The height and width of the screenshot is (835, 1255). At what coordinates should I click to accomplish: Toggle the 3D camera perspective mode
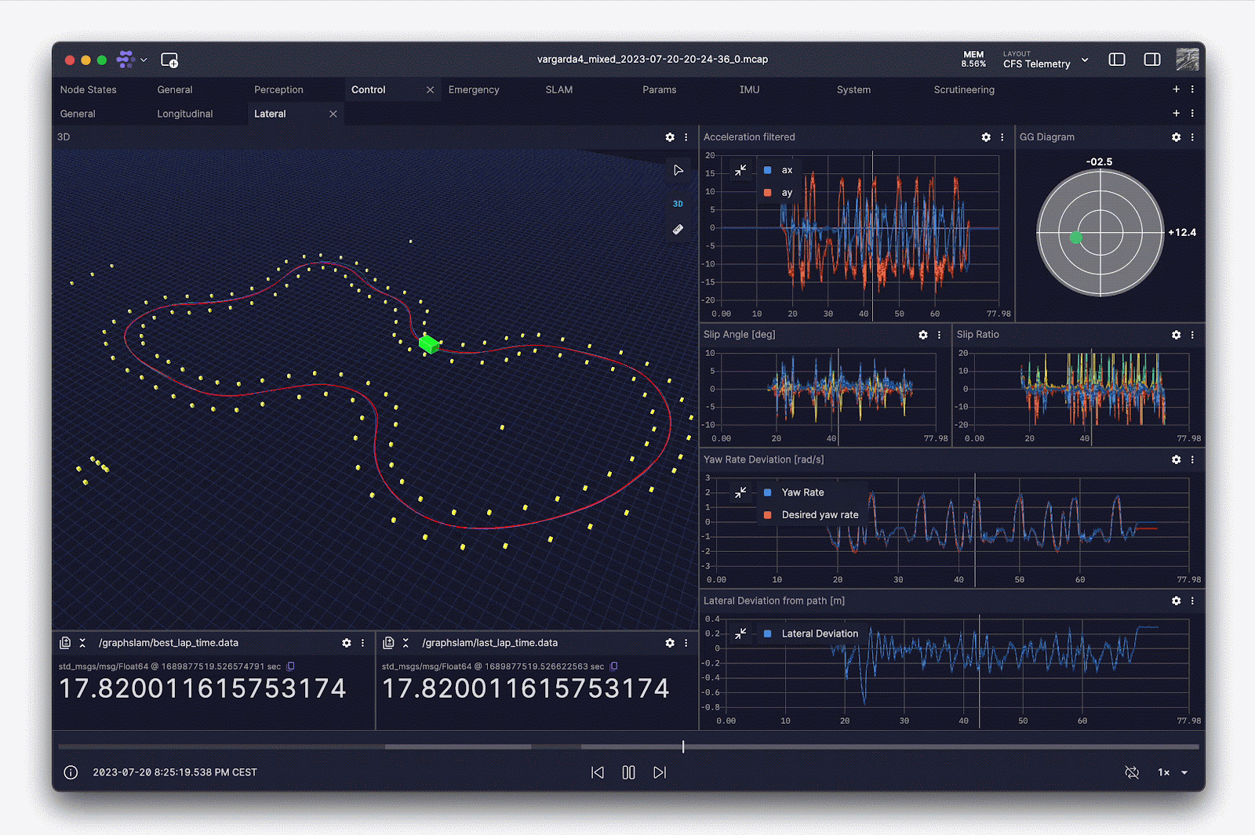click(x=678, y=204)
